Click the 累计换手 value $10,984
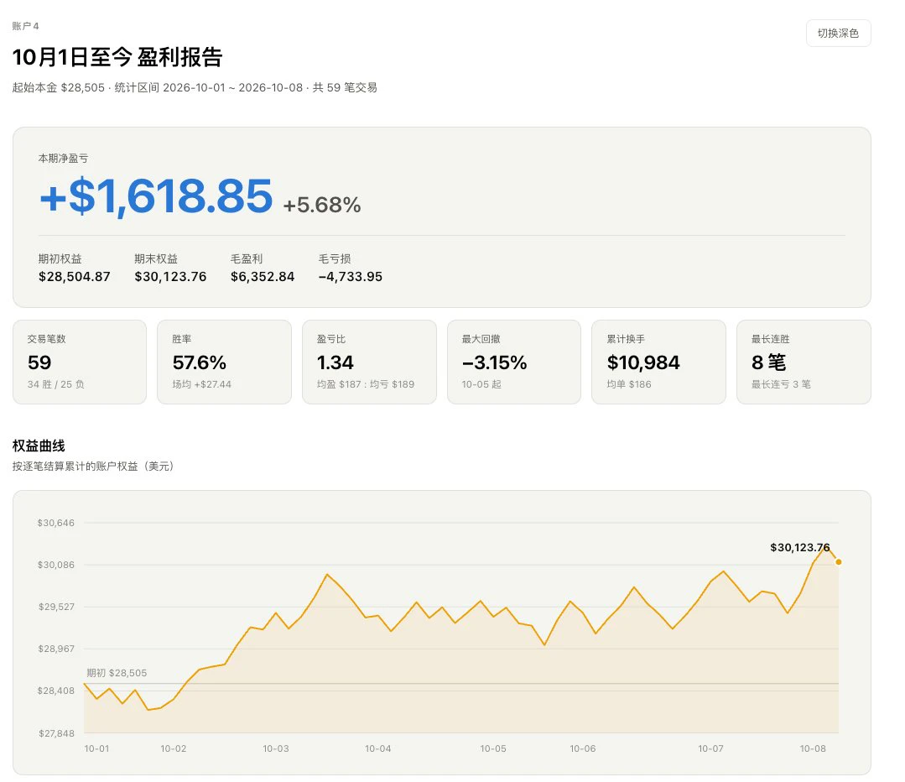 tap(643, 362)
